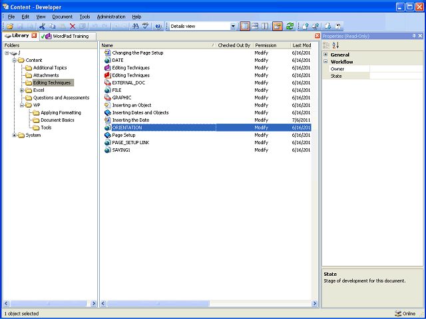This screenshot has height=319, width=426.
Task: Sort by the Checked Out By column
Action: (x=234, y=45)
